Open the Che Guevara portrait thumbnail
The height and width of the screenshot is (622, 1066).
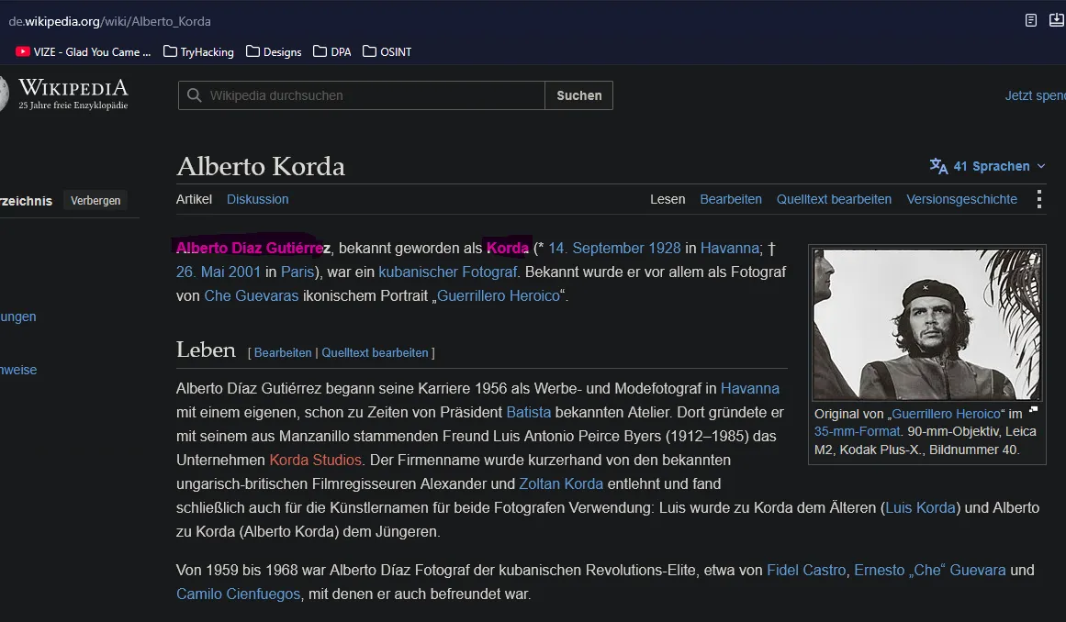pos(926,325)
